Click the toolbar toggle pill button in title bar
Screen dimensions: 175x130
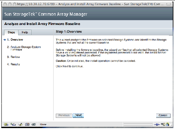pos(169,4)
